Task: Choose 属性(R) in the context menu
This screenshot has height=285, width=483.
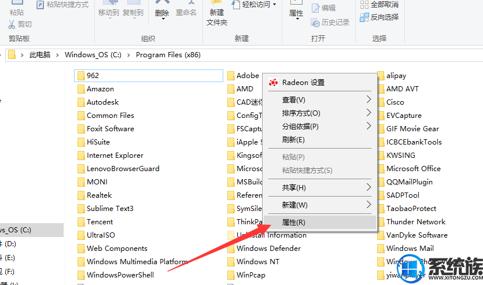Action: pos(320,222)
